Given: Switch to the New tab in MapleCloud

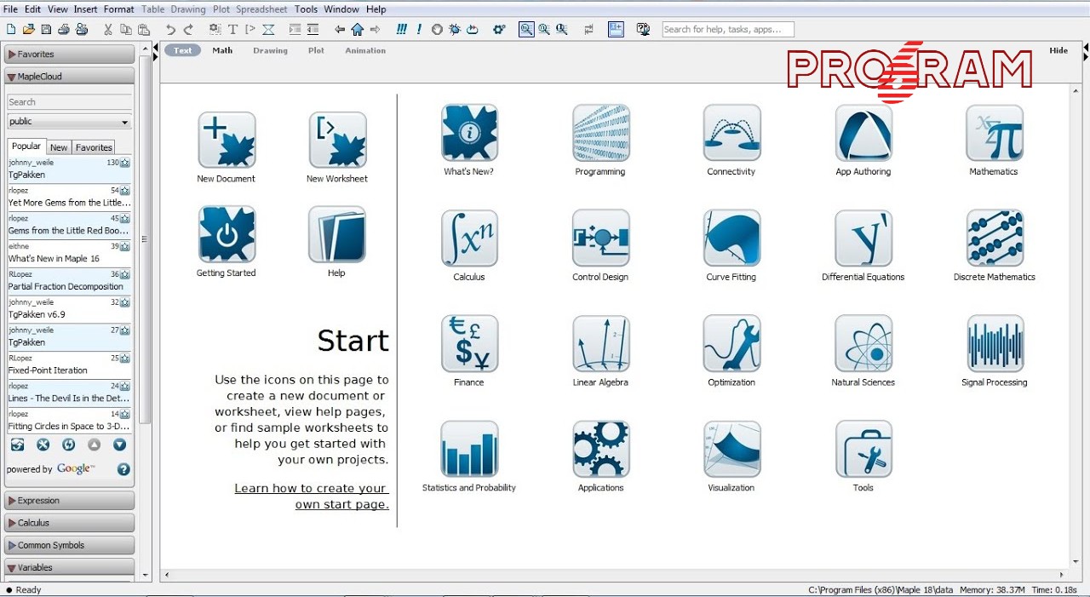Looking at the screenshot, I should pyautogui.click(x=59, y=147).
